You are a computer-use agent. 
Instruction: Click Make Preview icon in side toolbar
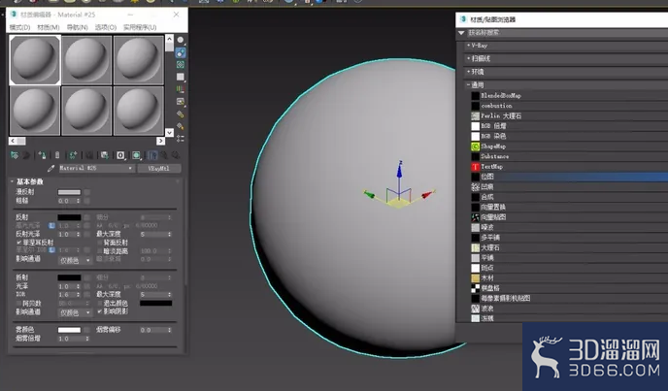tap(181, 102)
